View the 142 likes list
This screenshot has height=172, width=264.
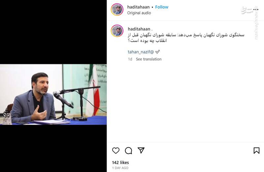[x=120, y=162]
